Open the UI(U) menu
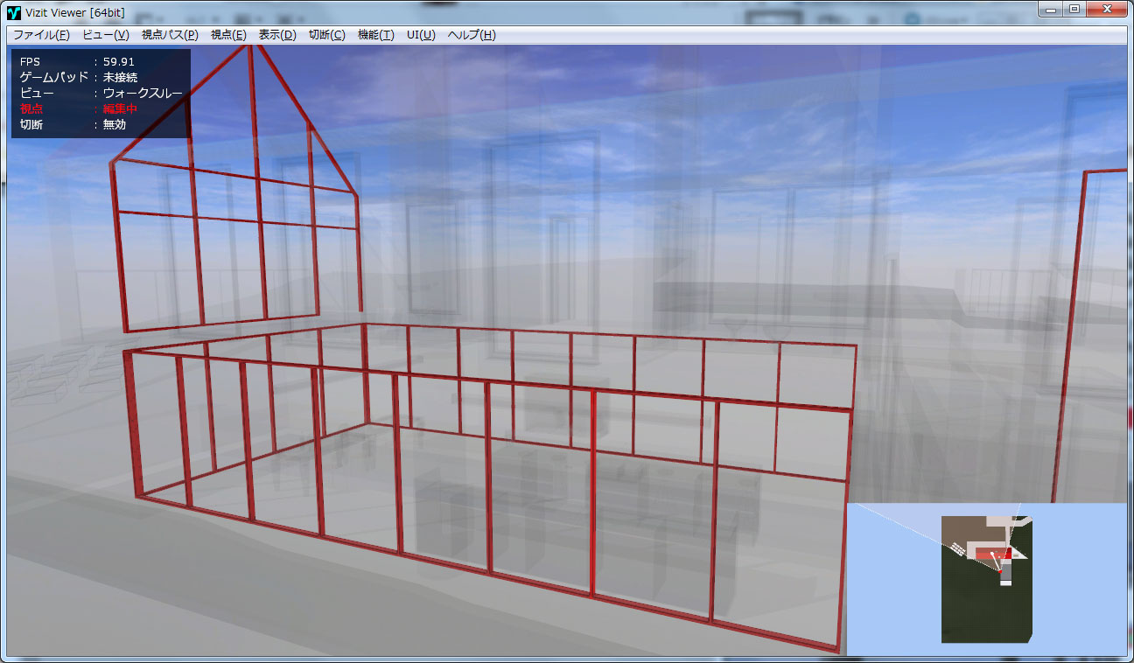This screenshot has width=1134, height=663. 421,35
